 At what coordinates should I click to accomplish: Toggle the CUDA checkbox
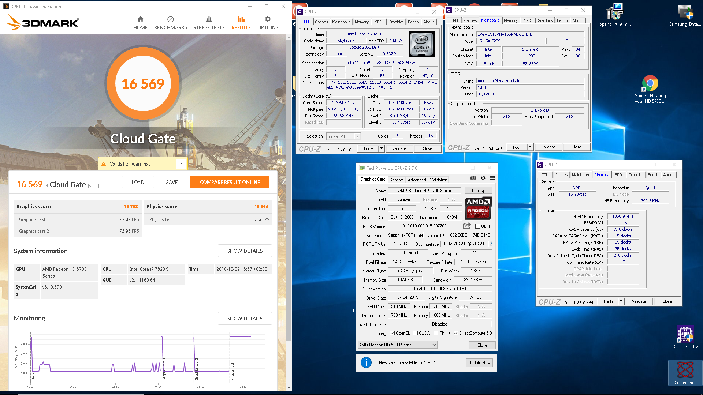[415, 333]
